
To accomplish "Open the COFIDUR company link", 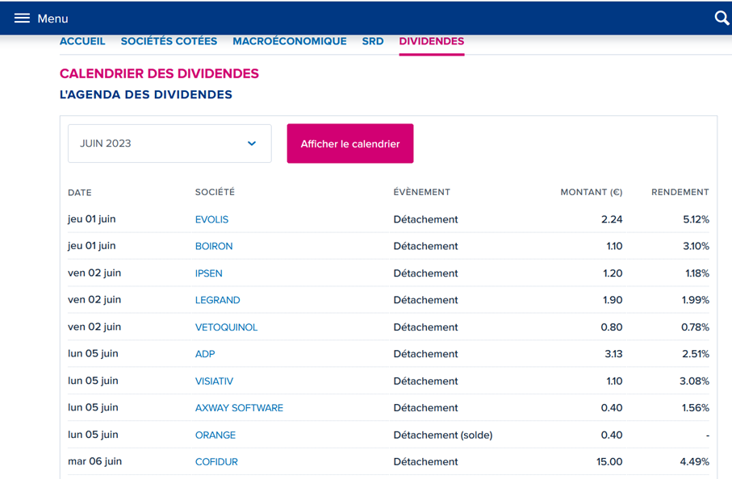I will 216,462.
